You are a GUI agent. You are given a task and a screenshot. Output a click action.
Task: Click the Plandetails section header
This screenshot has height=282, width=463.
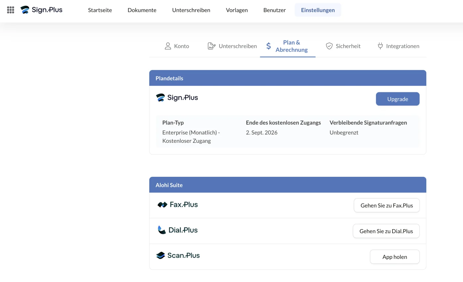pos(288,78)
